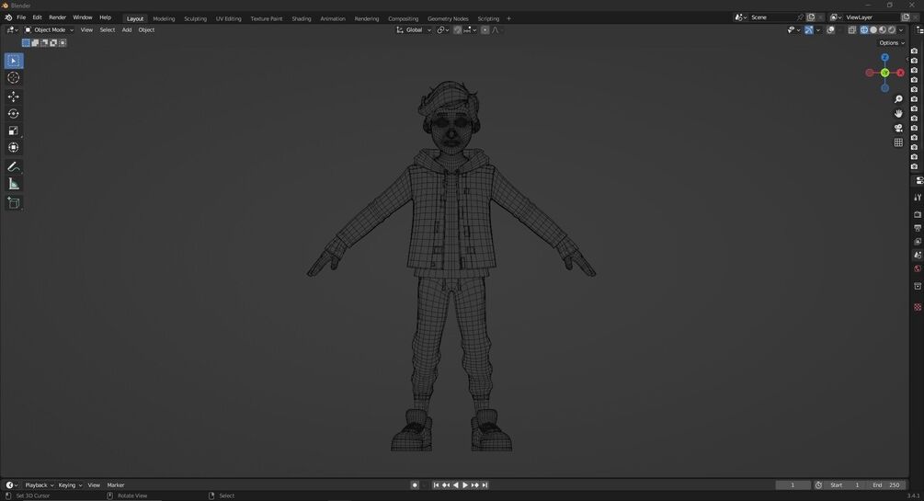The width and height of the screenshot is (924, 501).
Task: Open Global transform orientation dropdown
Action: point(414,30)
